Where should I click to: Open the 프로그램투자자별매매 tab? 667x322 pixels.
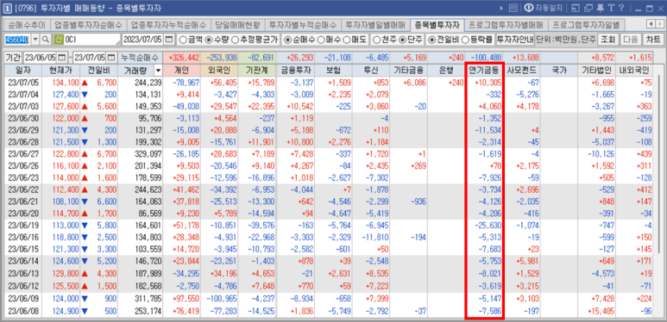[506, 24]
